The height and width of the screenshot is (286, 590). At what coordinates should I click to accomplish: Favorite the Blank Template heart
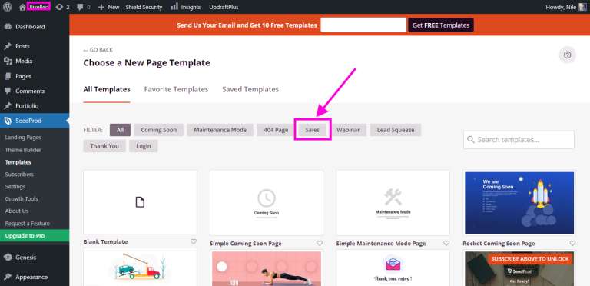[x=194, y=241]
